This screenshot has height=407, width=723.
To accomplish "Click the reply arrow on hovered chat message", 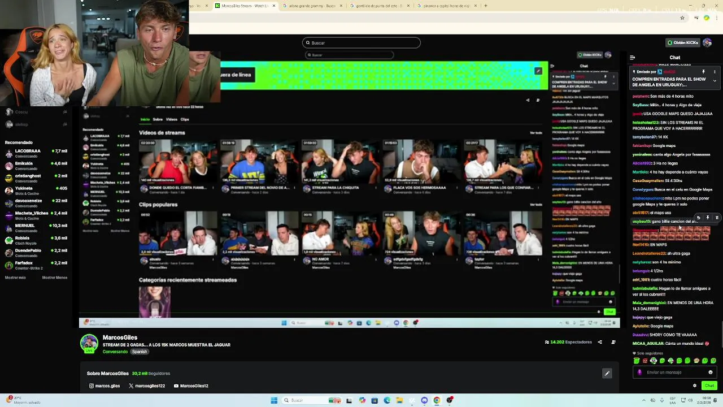I will pos(699,218).
